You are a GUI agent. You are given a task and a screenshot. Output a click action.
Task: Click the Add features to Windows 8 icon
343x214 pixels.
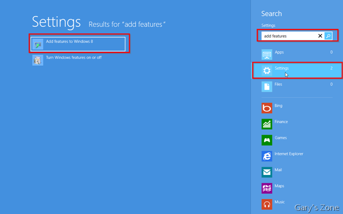pyautogui.click(x=38, y=44)
